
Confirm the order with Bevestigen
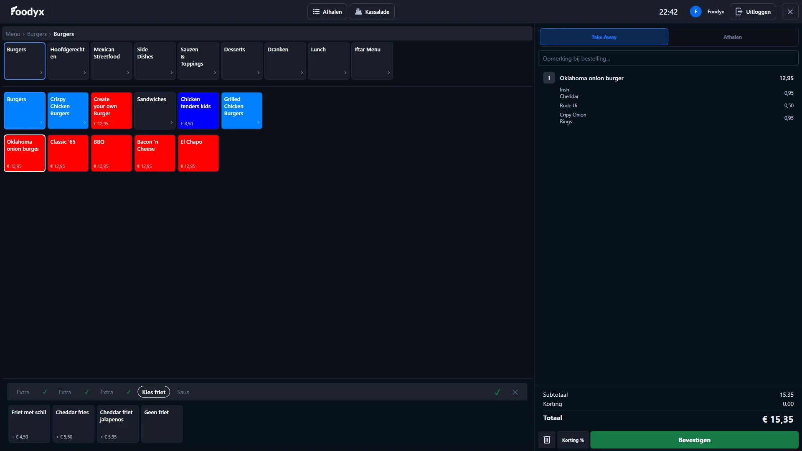694,440
